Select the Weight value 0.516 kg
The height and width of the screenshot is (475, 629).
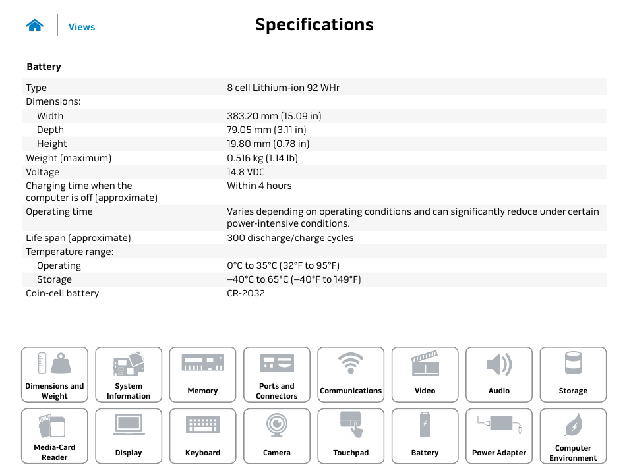(x=262, y=158)
